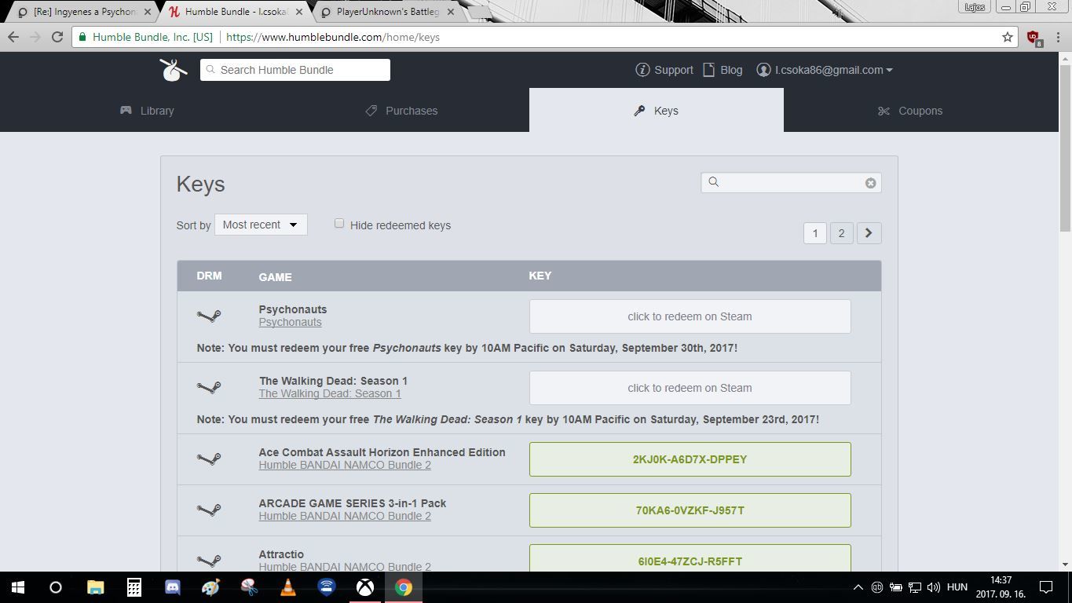The image size is (1072, 603).
Task: Switch to PlayerUnknown's Battlegrounds browser tab
Action: (x=387, y=12)
